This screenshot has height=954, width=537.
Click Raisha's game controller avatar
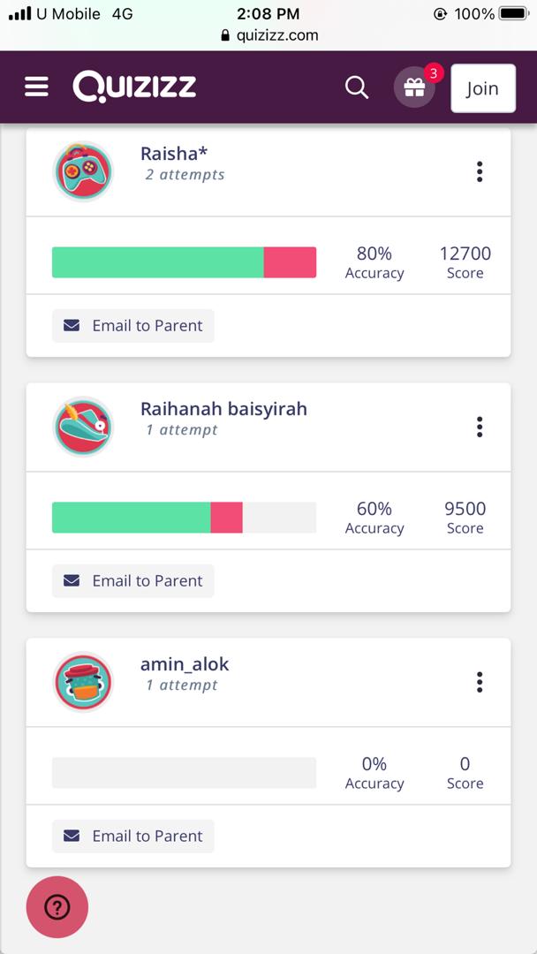[83, 171]
